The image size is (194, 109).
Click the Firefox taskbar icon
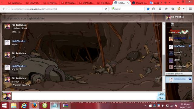[34, 106]
